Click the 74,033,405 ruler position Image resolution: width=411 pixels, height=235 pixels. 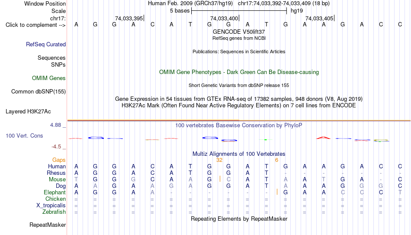click(319, 18)
